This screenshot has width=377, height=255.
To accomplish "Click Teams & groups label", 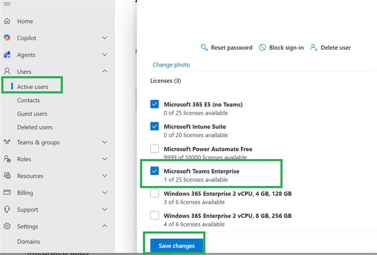I will coord(38,142).
